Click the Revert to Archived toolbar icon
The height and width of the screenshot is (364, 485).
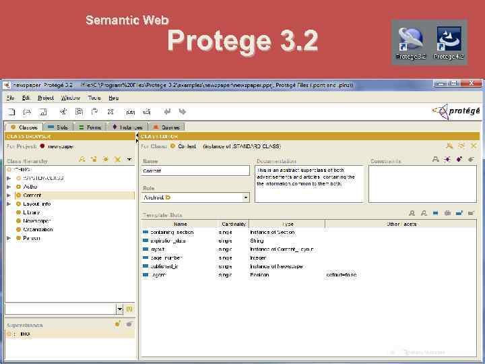pos(146,112)
